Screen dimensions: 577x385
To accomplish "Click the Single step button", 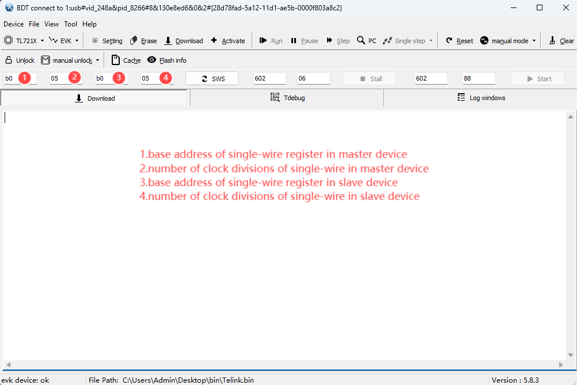I will [404, 40].
